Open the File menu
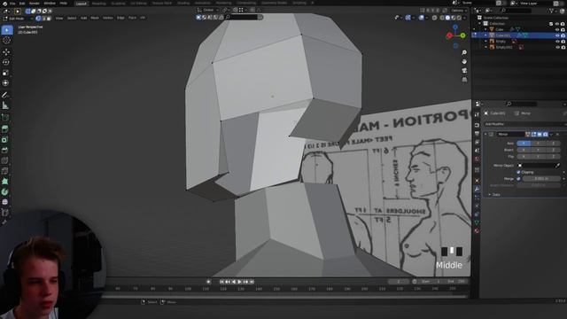 [12, 4]
